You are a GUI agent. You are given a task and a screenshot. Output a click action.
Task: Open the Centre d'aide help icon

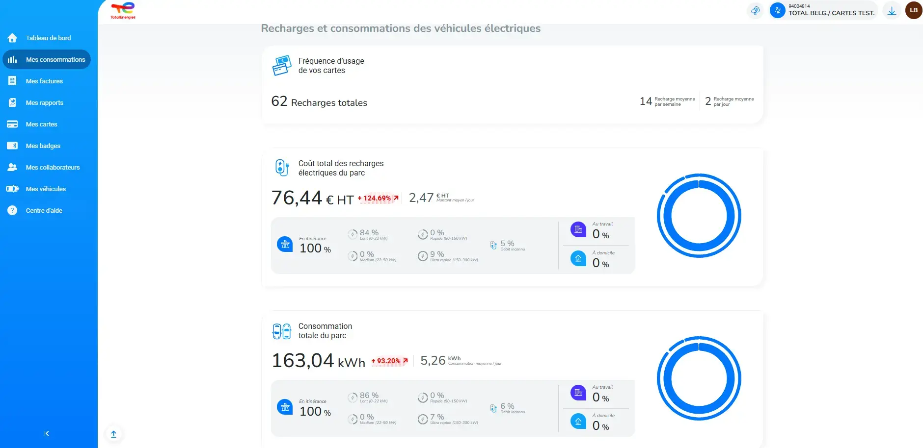pos(12,210)
